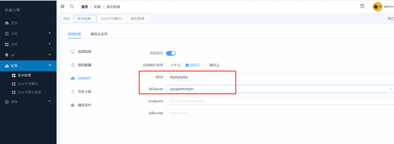Switch to the 角色管理 page tab
Image resolution: width=394 pixels, height=144 pixels.
[x=139, y=19]
